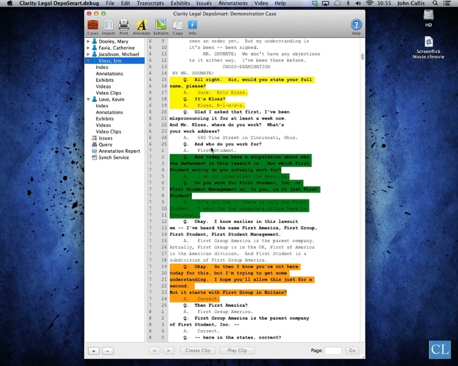This screenshot has width=458, height=366.
Task: Select Exhibits under Kloss, Eric
Action: (x=105, y=80)
